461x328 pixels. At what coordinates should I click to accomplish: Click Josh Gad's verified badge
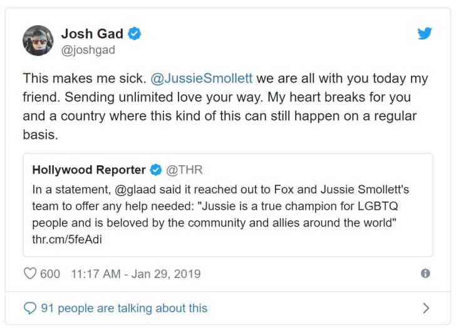point(134,34)
